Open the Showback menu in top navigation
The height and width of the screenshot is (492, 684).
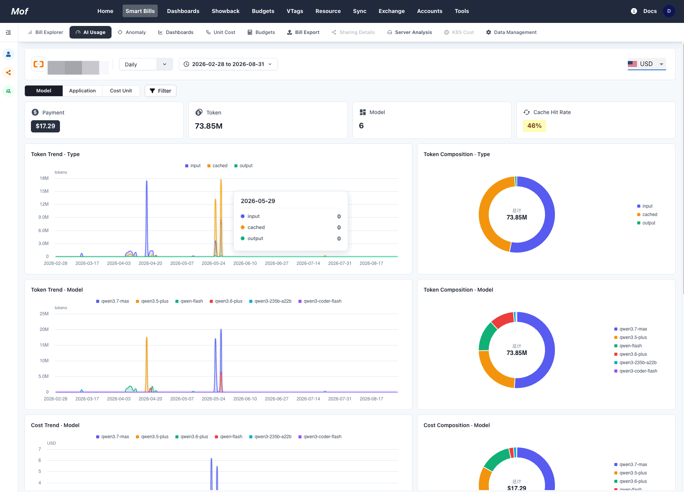[x=226, y=11]
